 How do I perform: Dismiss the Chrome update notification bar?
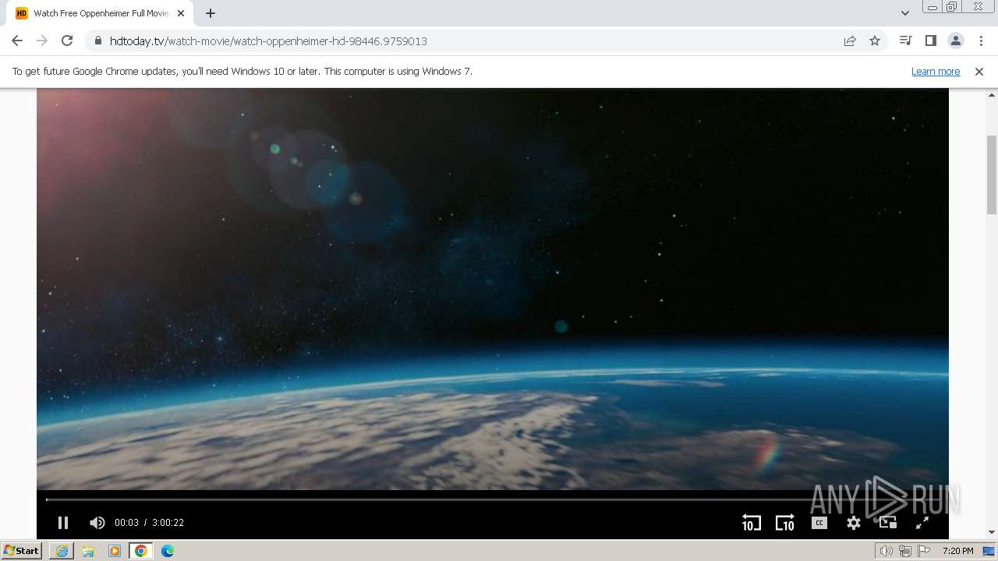979,72
